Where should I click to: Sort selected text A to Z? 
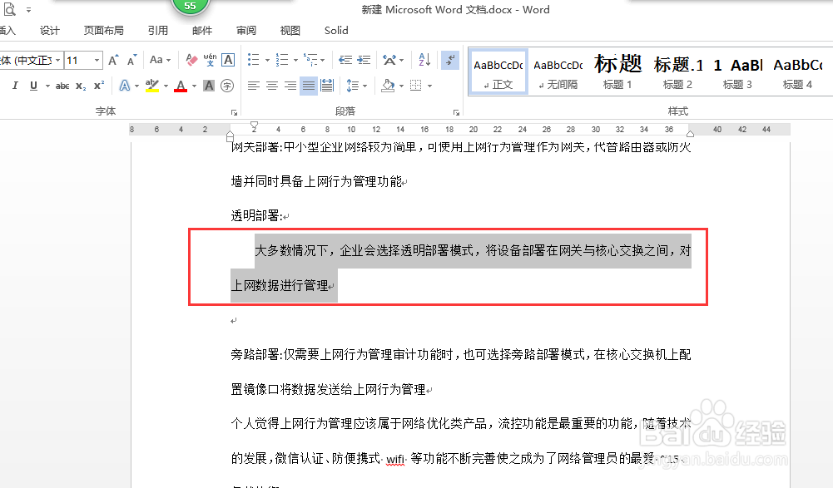point(424,60)
